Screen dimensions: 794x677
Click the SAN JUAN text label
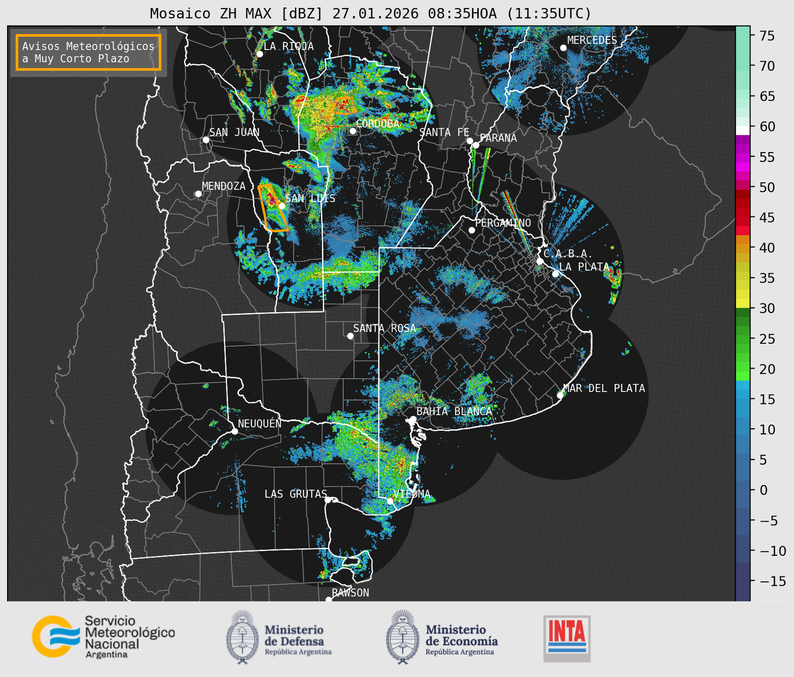coord(234,132)
